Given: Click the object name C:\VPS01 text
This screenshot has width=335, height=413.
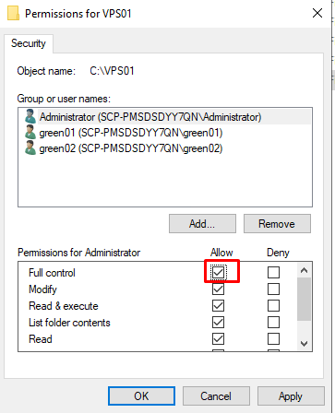Looking at the screenshot, I should coord(112,71).
